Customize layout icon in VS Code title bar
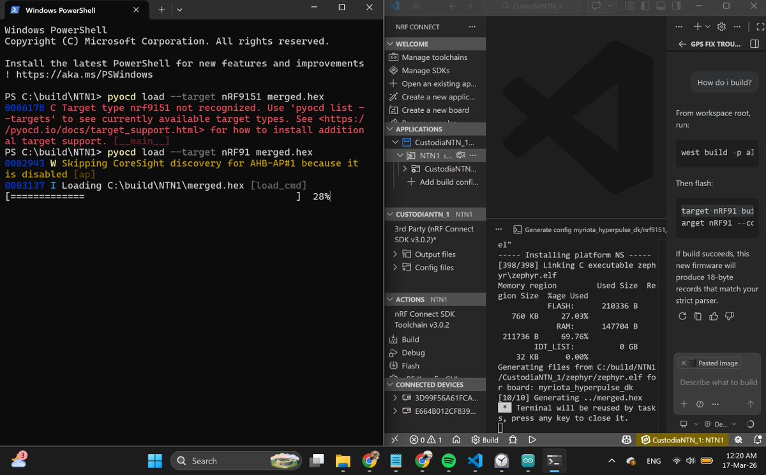 (x=630, y=6)
